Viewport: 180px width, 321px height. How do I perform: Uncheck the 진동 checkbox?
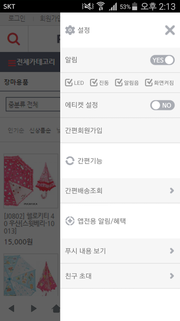94,83
